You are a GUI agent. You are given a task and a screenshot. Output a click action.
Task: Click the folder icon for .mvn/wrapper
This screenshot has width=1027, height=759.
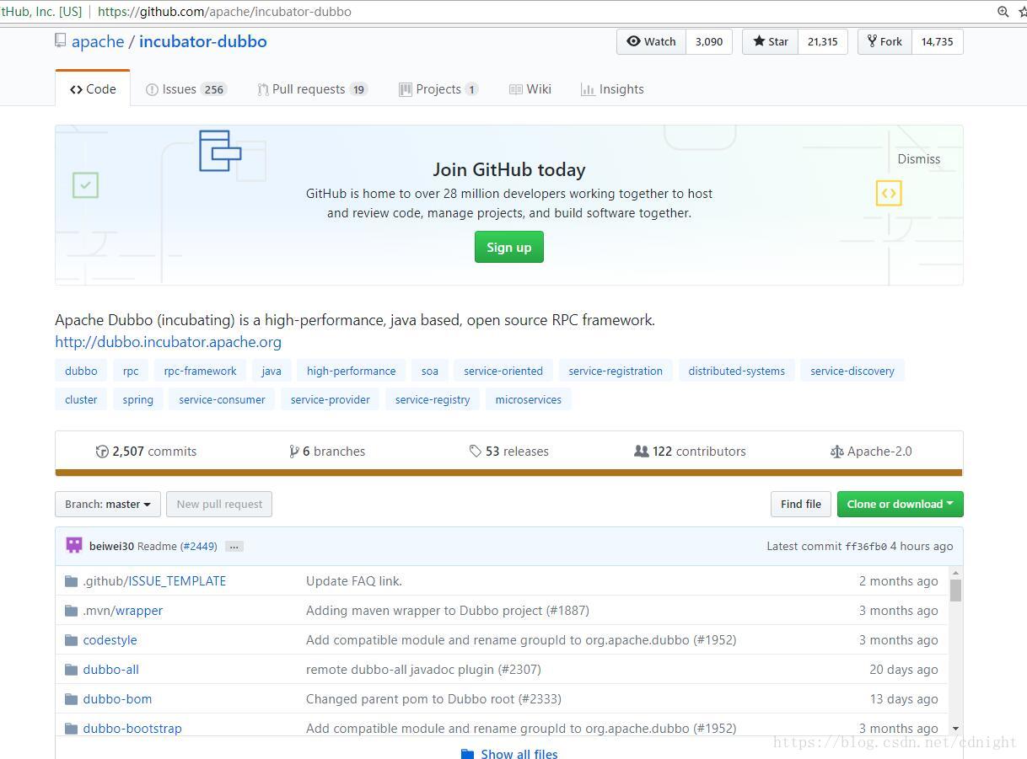71,611
